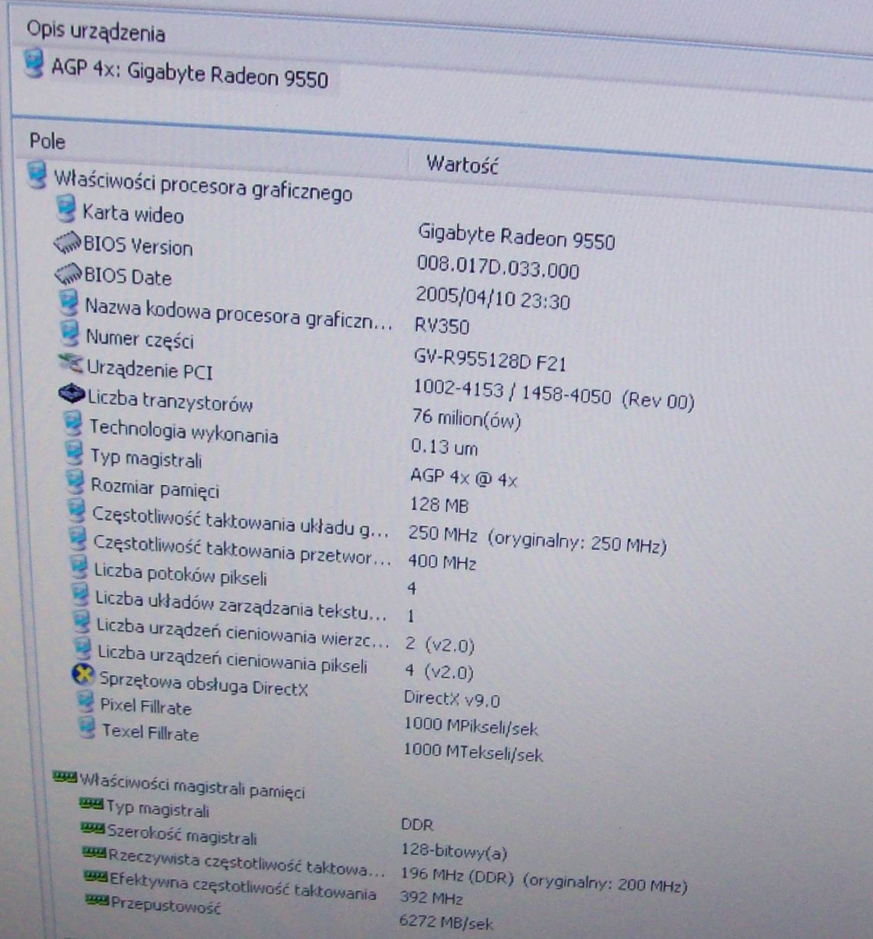Select the Numer części field

[x=140, y=339]
